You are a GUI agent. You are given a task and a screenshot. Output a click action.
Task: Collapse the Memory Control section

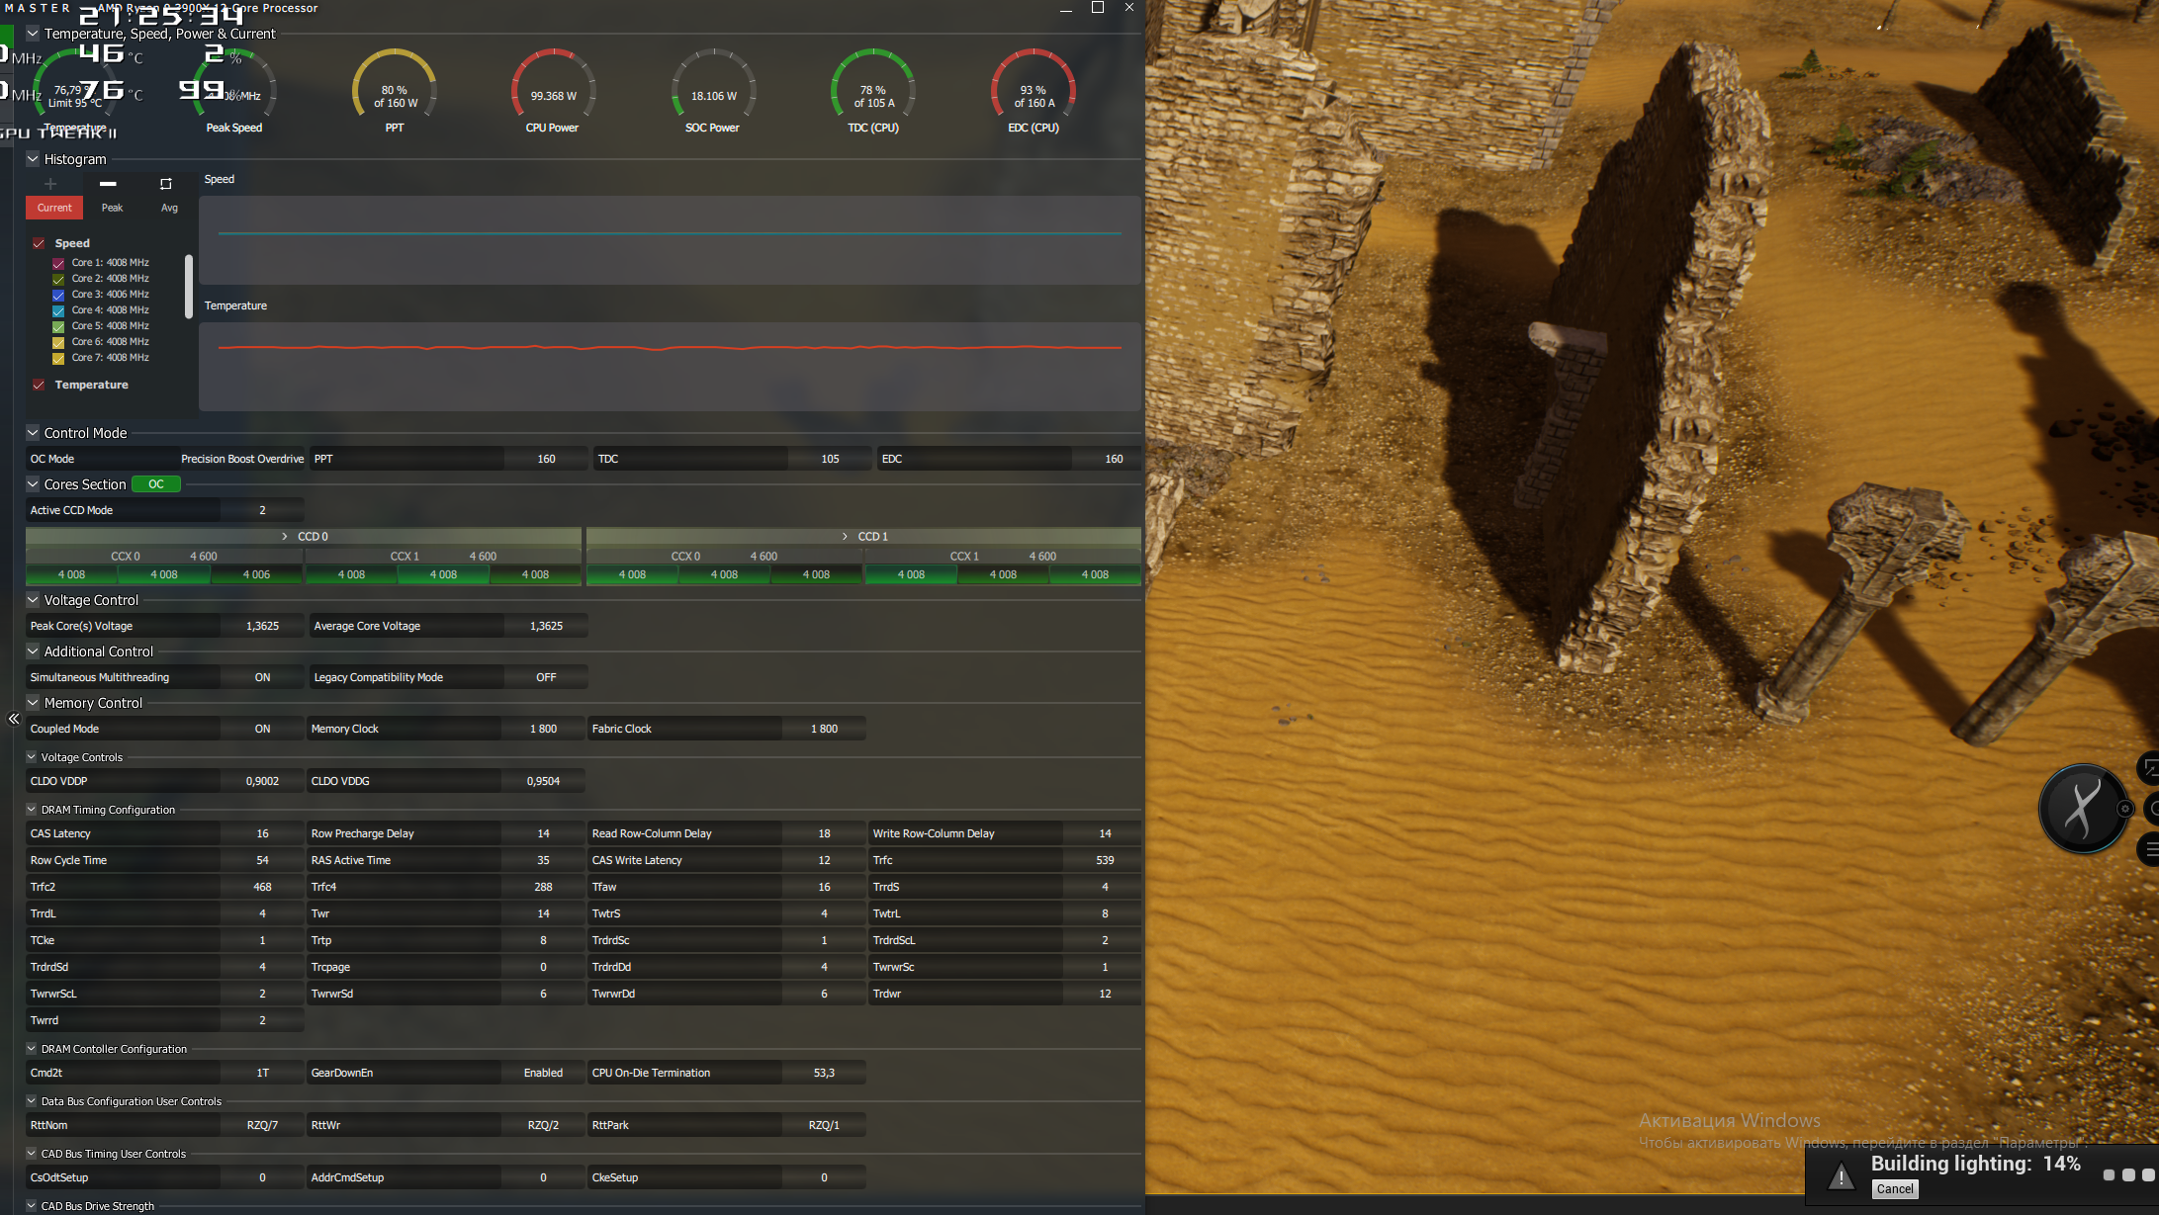(33, 703)
